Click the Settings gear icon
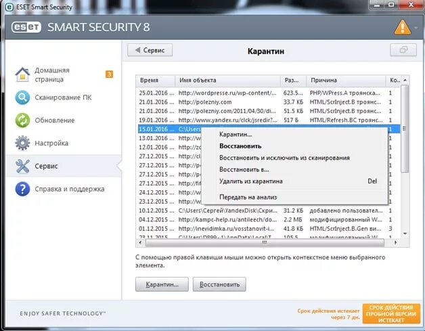425x331 pixels. pyautogui.click(x=22, y=143)
